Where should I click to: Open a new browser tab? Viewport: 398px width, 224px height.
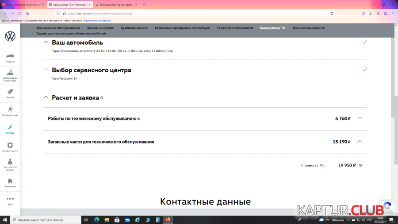tap(144, 4)
